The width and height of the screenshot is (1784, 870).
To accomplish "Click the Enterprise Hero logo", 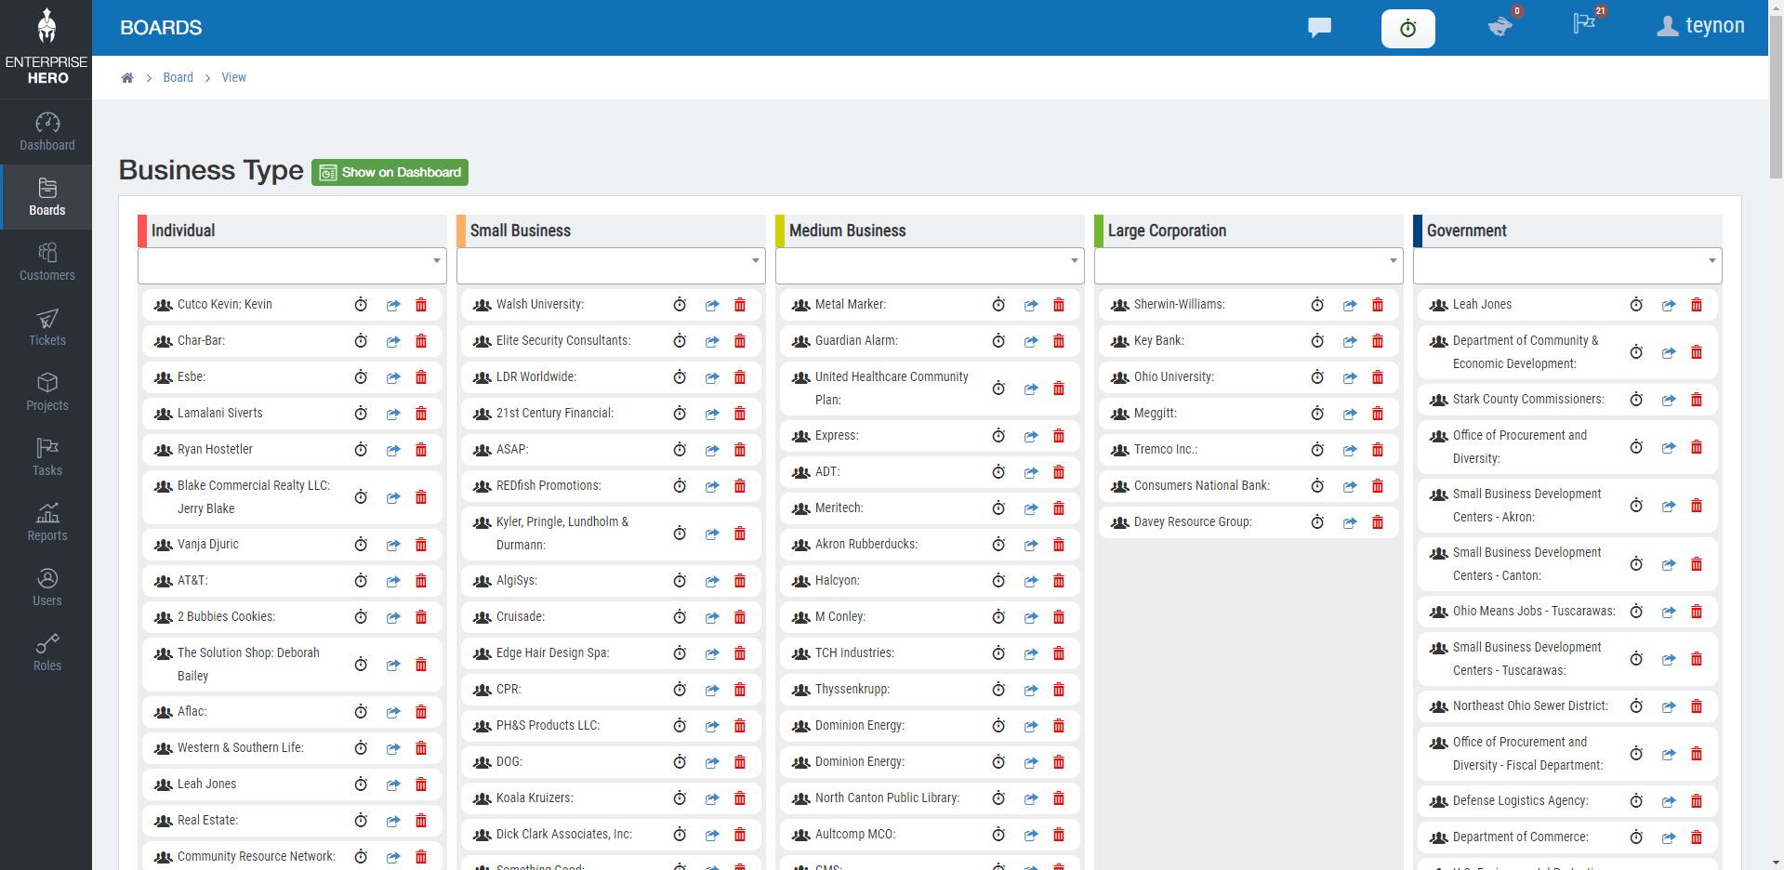I will click(46, 46).
